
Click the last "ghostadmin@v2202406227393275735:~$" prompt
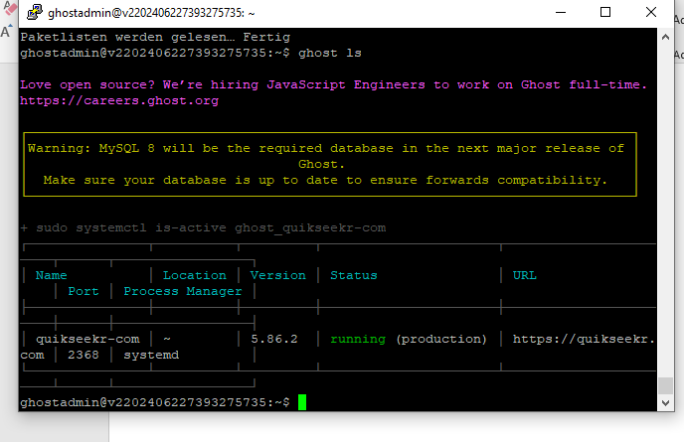click(x=155, y=402)
